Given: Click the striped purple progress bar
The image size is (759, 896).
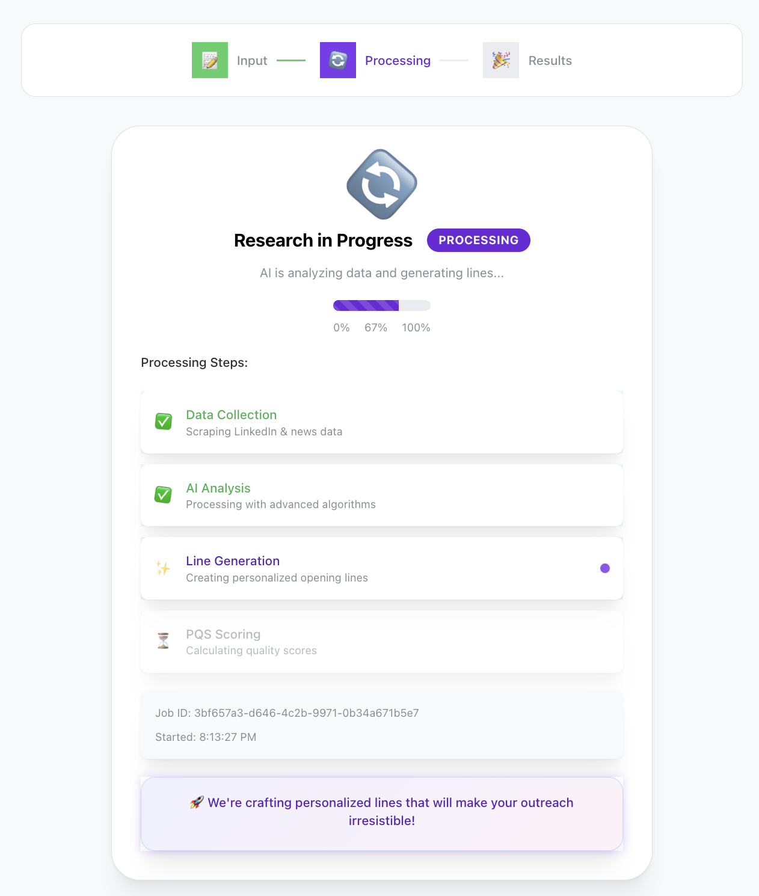Looking at the screenshot, I should (382, 305).
